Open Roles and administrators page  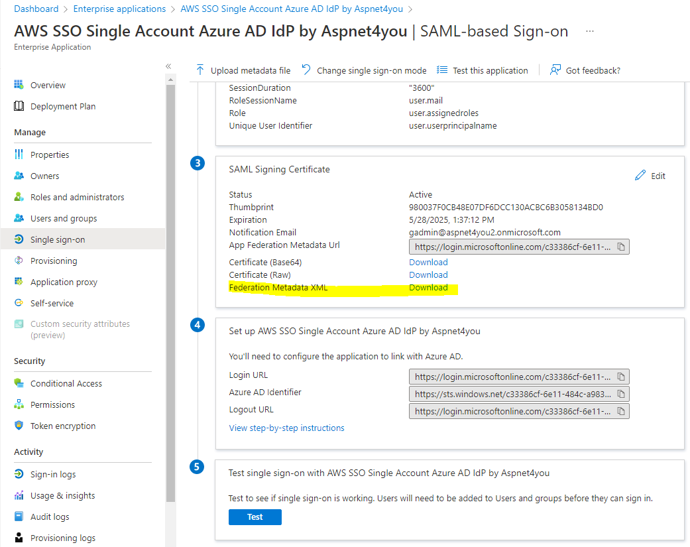click(77, 197)
